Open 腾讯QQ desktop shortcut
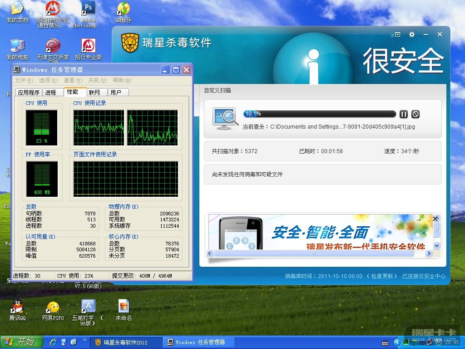 [x=18, y=310]
